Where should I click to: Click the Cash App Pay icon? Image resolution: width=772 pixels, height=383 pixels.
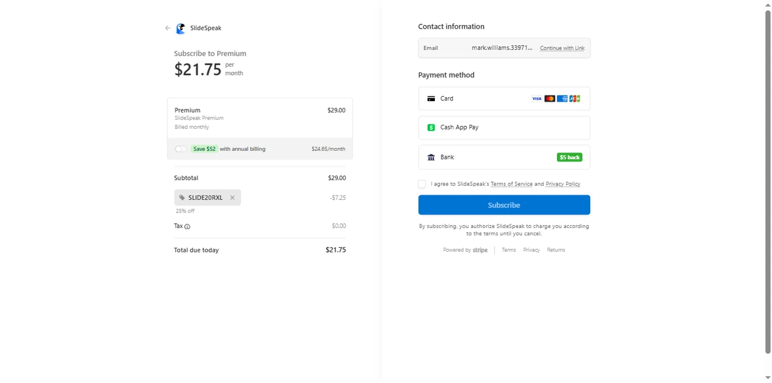(x=431, y=127)
